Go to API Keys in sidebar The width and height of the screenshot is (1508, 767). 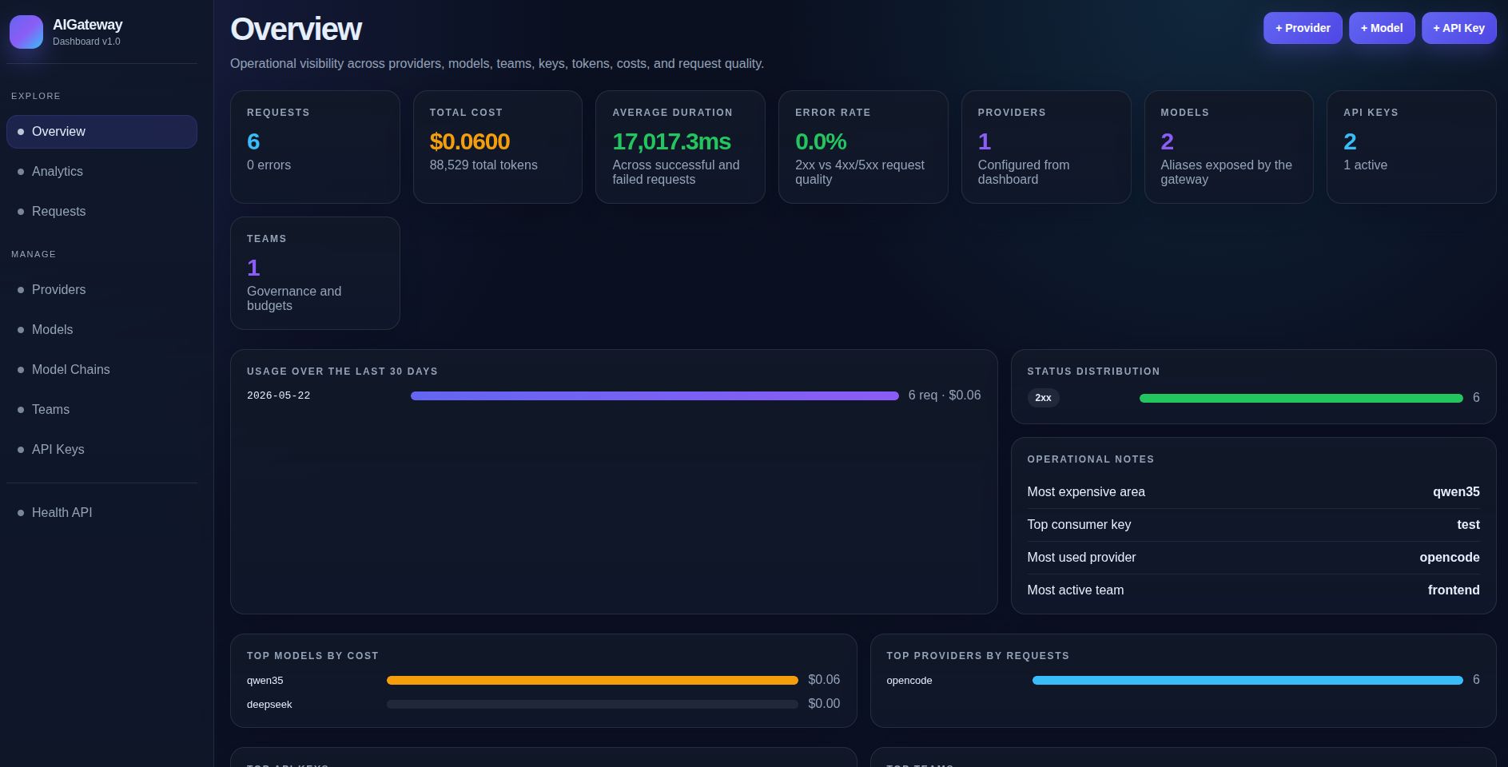101,450
